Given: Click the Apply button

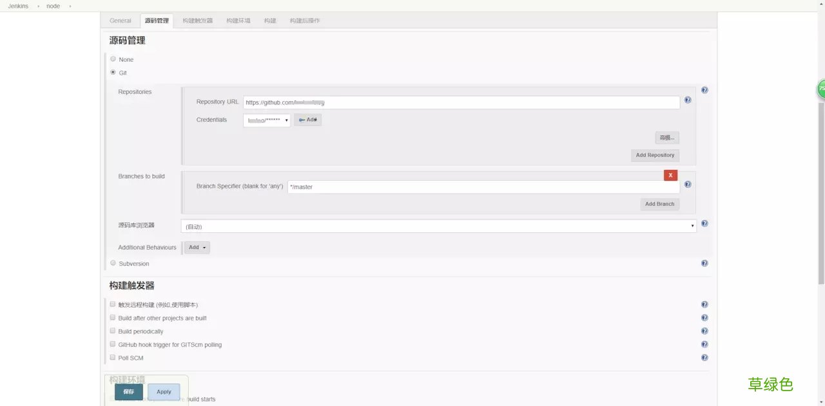Looking at the screenshot, I should point(163,391).
